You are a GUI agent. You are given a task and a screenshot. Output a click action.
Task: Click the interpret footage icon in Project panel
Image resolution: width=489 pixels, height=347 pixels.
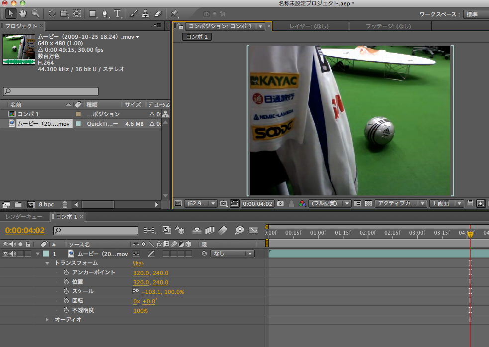tap(6, 204)
